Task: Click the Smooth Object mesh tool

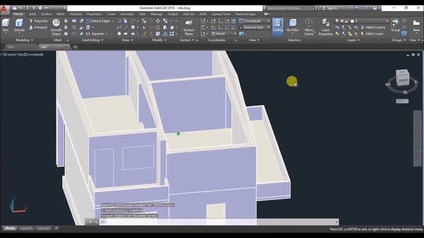Action: pos(56,27)
